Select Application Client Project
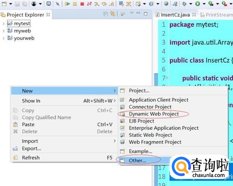 (x=173, y=100)
